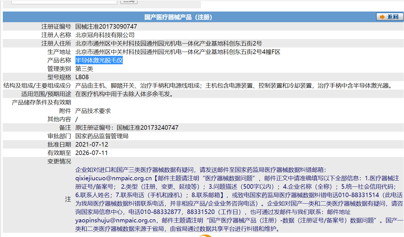Click email address qixiejiucuo@nmpaic.org.cn
Viewport: 404px width, 237px height.
pos(113,178)
